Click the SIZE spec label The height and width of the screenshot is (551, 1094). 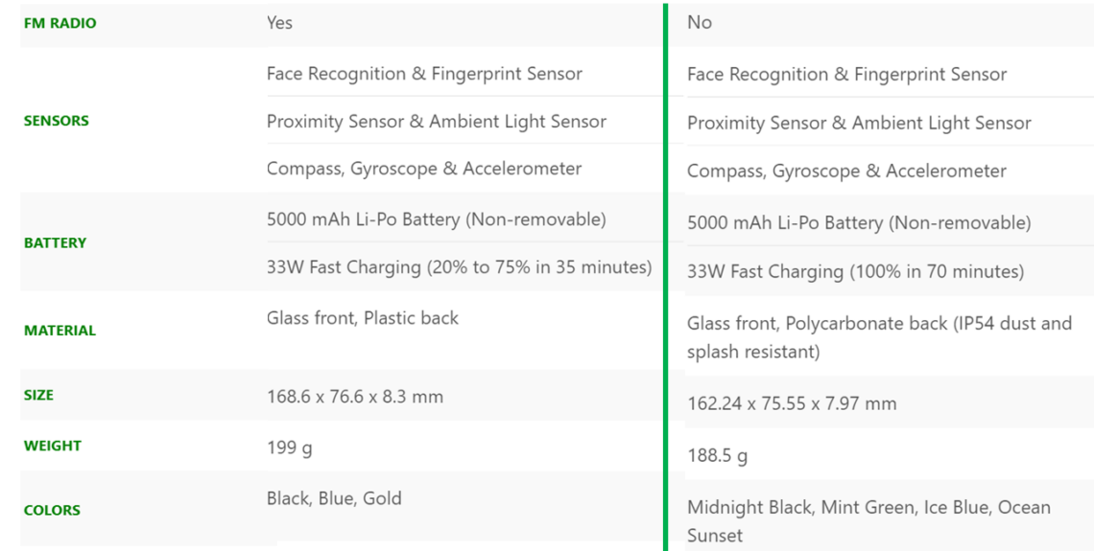point(38,395)
